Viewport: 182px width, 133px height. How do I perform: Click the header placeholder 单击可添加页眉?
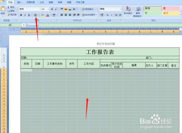click(106, 44)
